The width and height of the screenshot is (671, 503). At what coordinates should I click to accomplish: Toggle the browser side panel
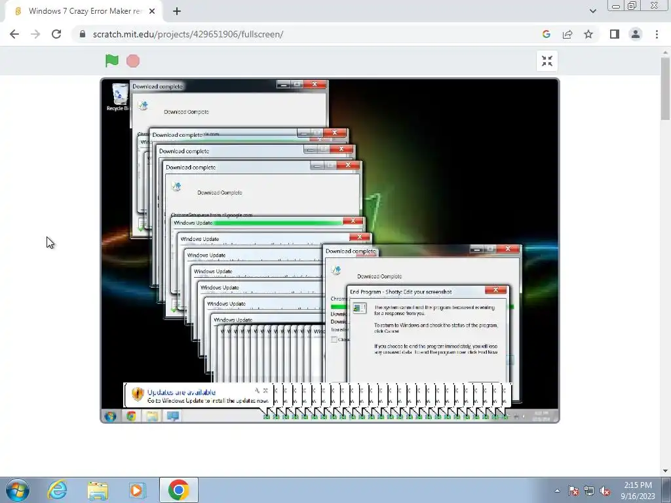(615, 34)
